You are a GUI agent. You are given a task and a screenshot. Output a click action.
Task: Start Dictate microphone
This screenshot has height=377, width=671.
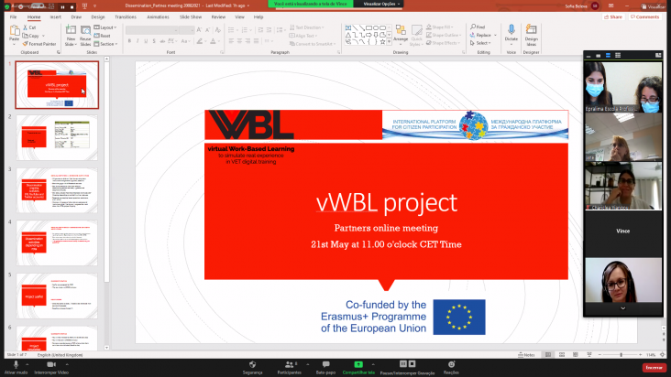(511, 34)
